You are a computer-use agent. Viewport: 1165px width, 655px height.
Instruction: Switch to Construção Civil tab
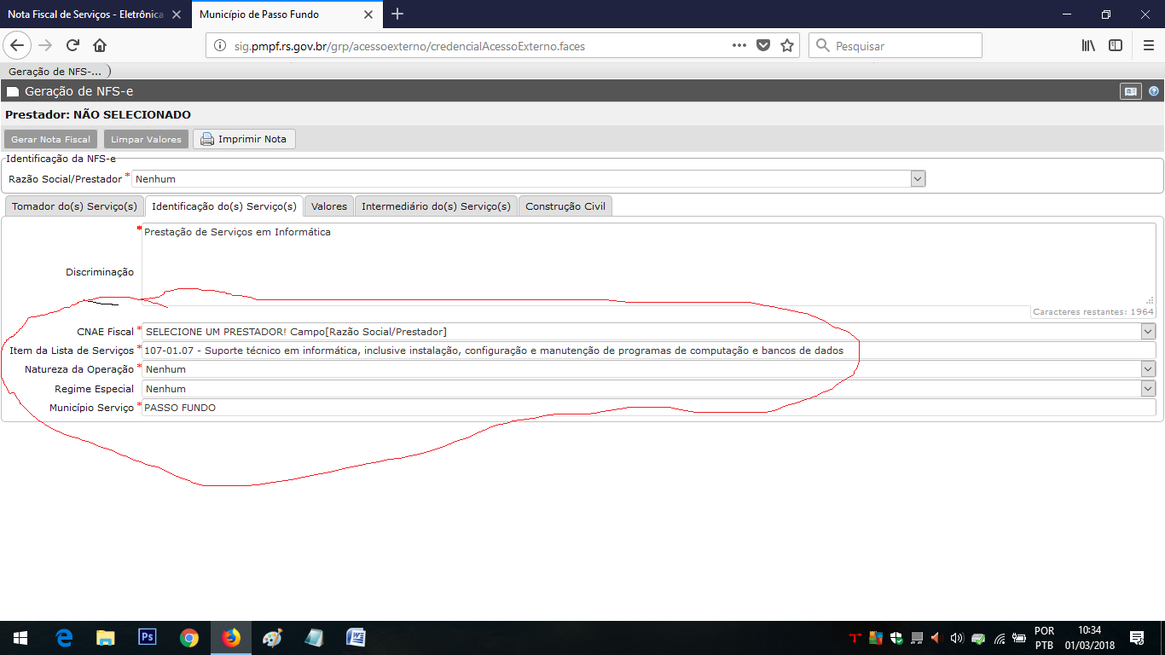(565, 206)
